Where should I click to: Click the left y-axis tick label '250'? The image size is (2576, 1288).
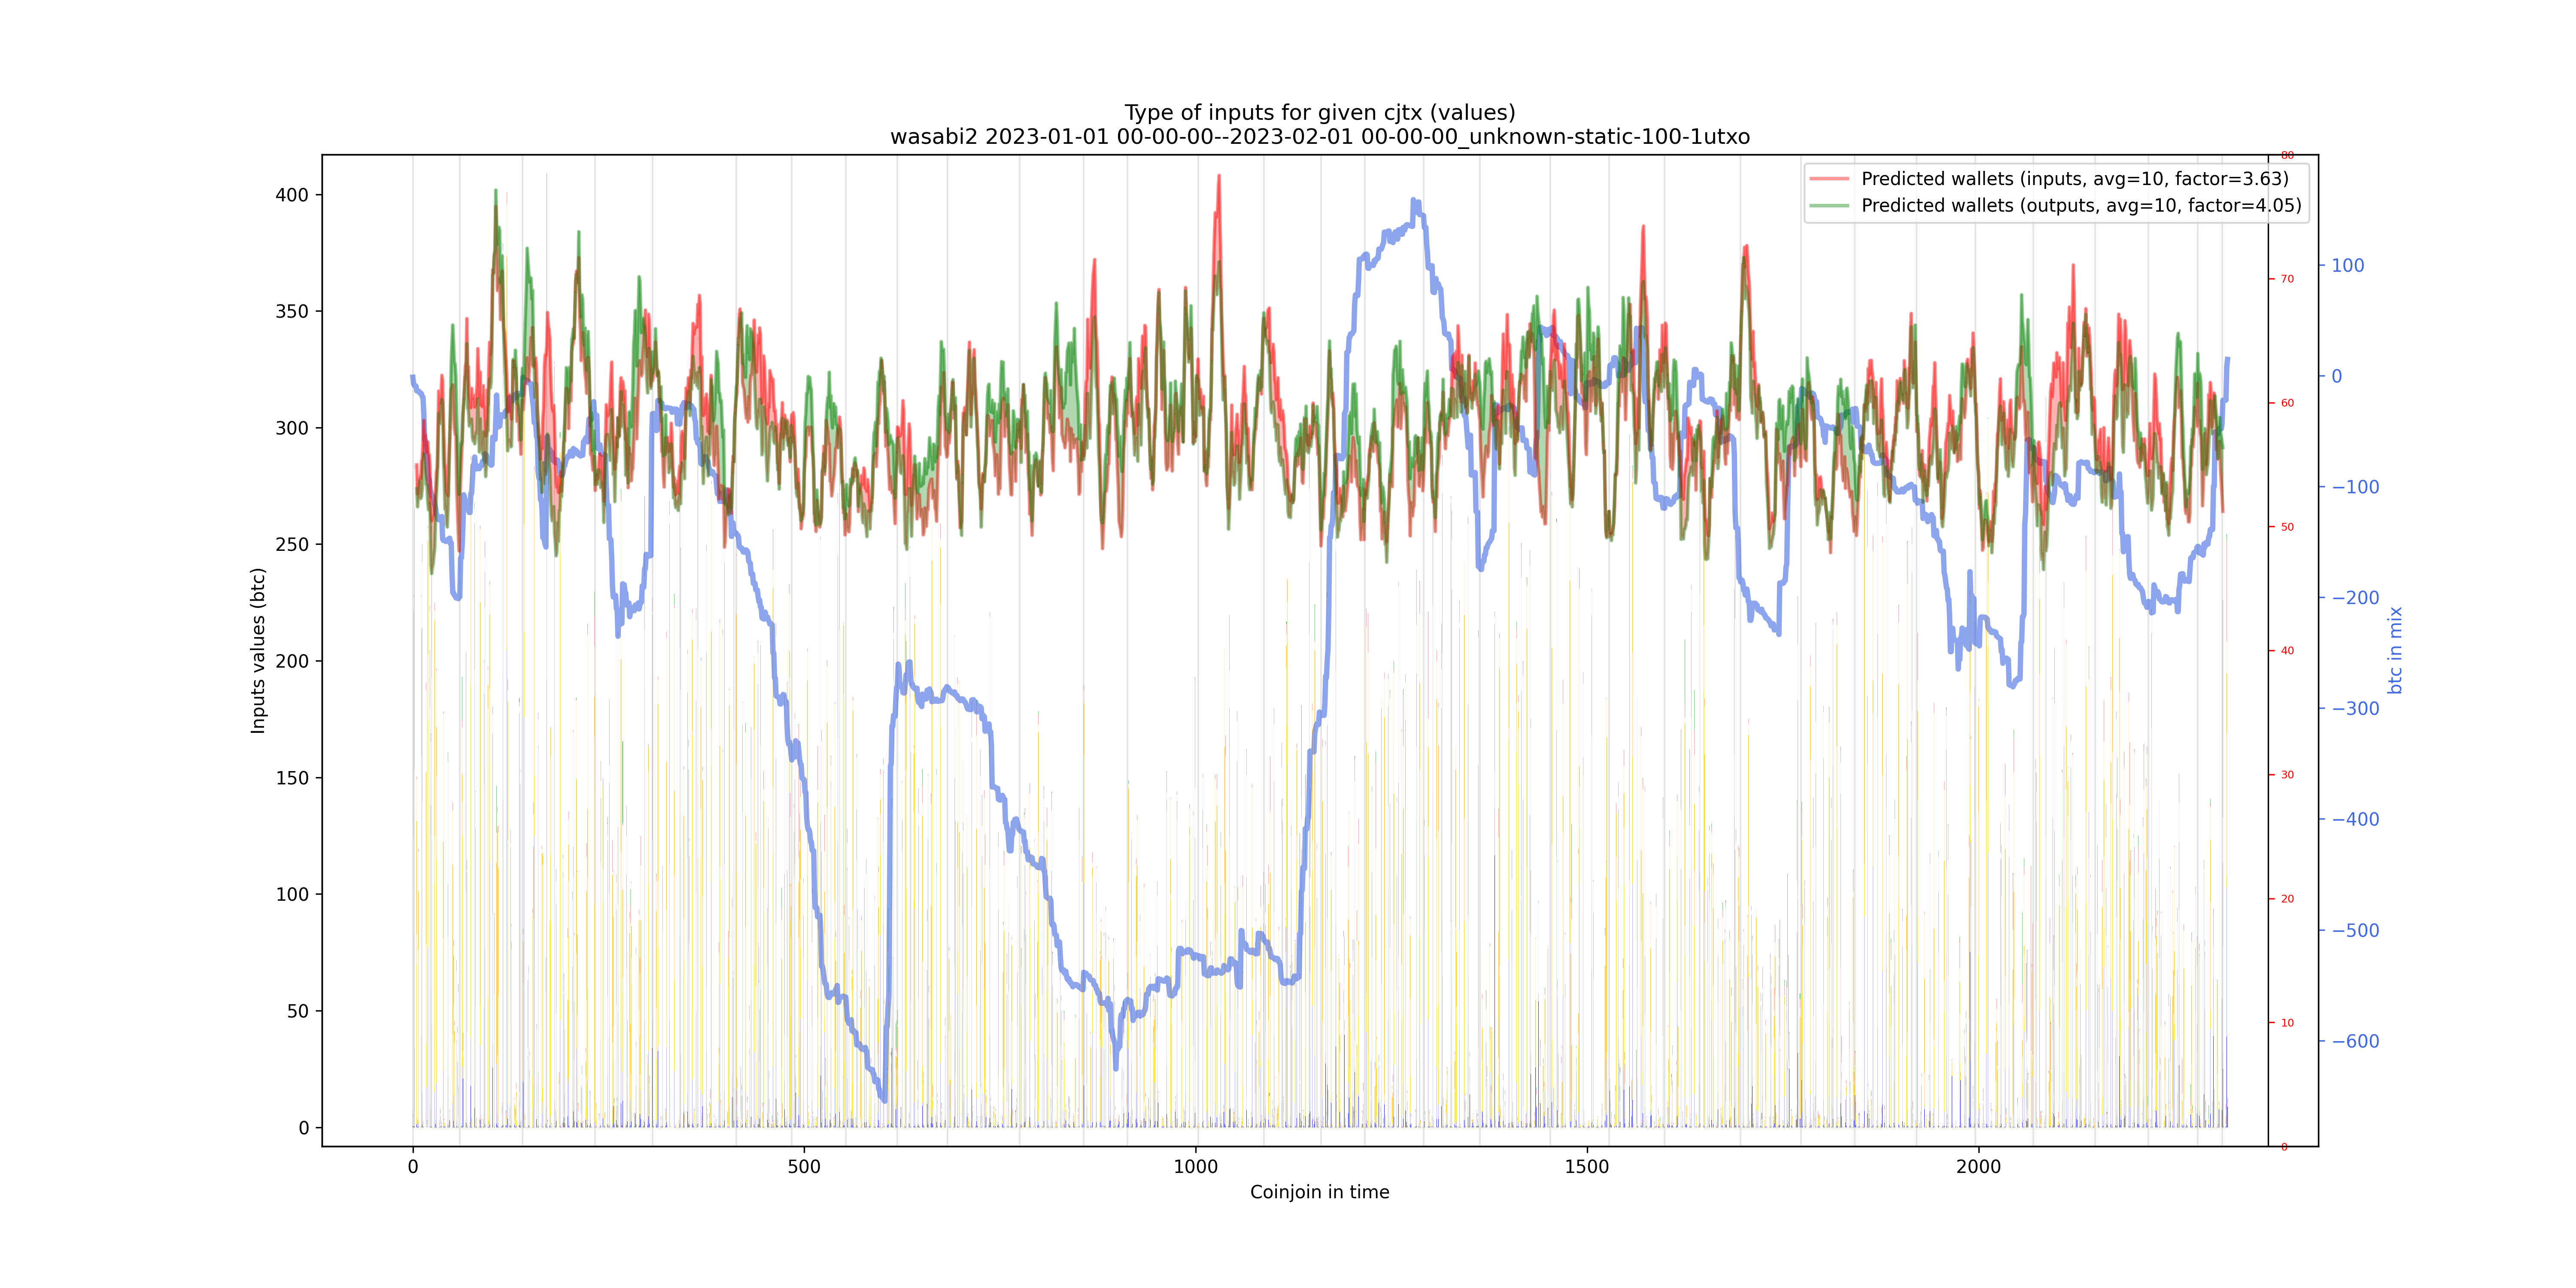point(292,544)
